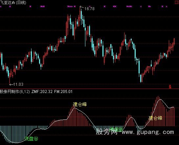The image size is (179, 145).
Task: Click the 建仓峰 label on the right side
Action: point(155,118)
